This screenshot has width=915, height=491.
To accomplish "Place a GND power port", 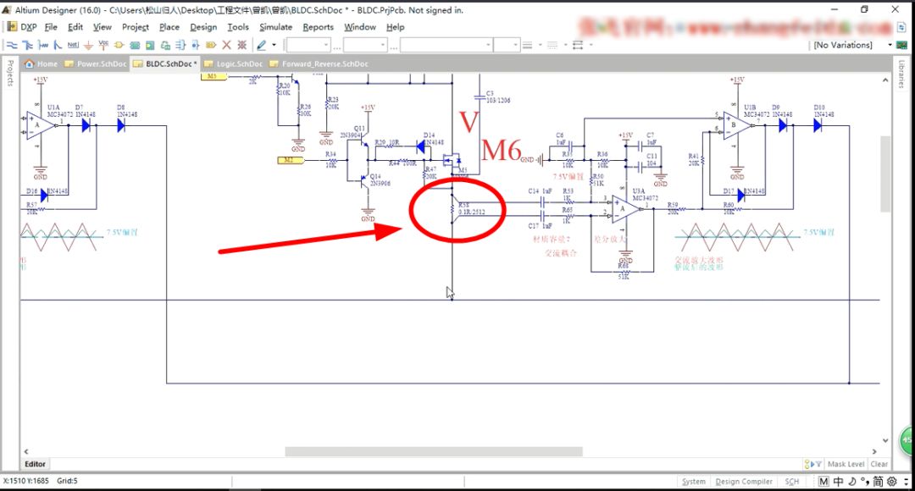I will [88, 45].
